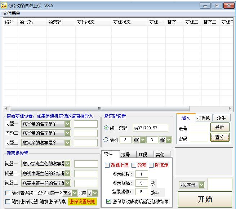The width and height of the screenshot is (236, 209).
Task: Expand the 您高中班主任的名字 dropdown
Action: point(67,183)
